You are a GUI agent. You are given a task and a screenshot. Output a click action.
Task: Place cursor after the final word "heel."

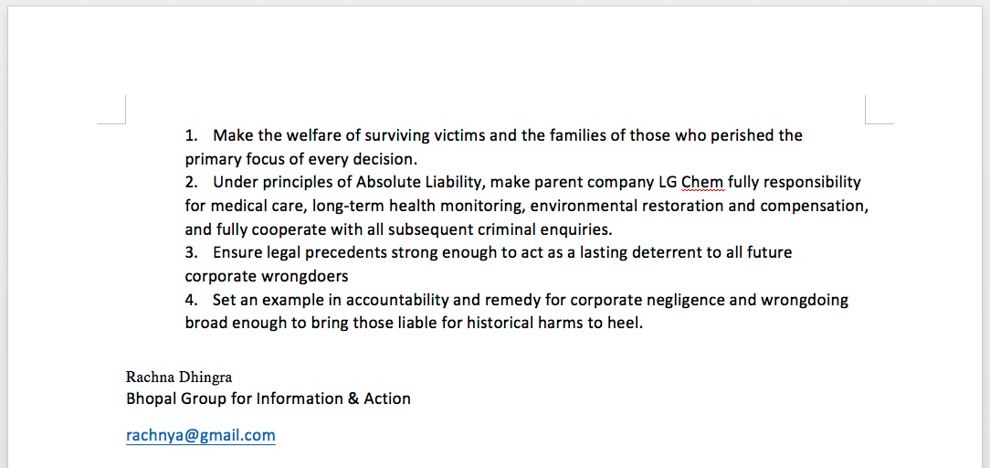click(643, 324)
